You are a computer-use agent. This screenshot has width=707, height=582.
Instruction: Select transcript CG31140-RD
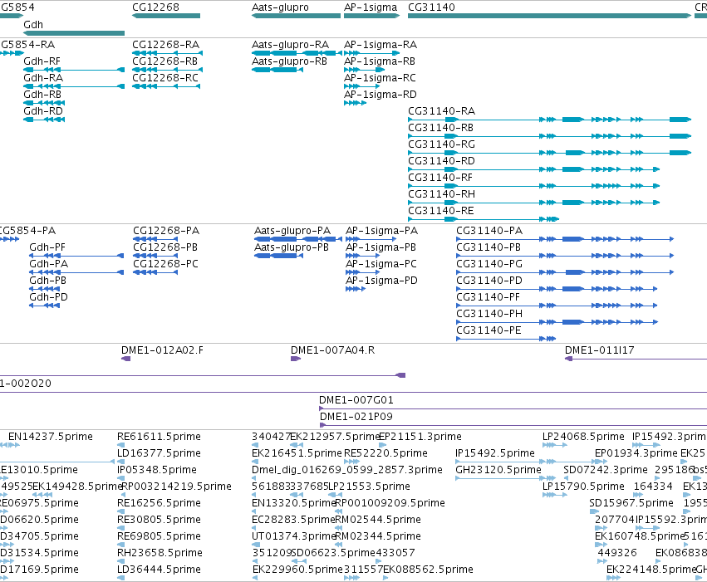click(x=441, y=161)
